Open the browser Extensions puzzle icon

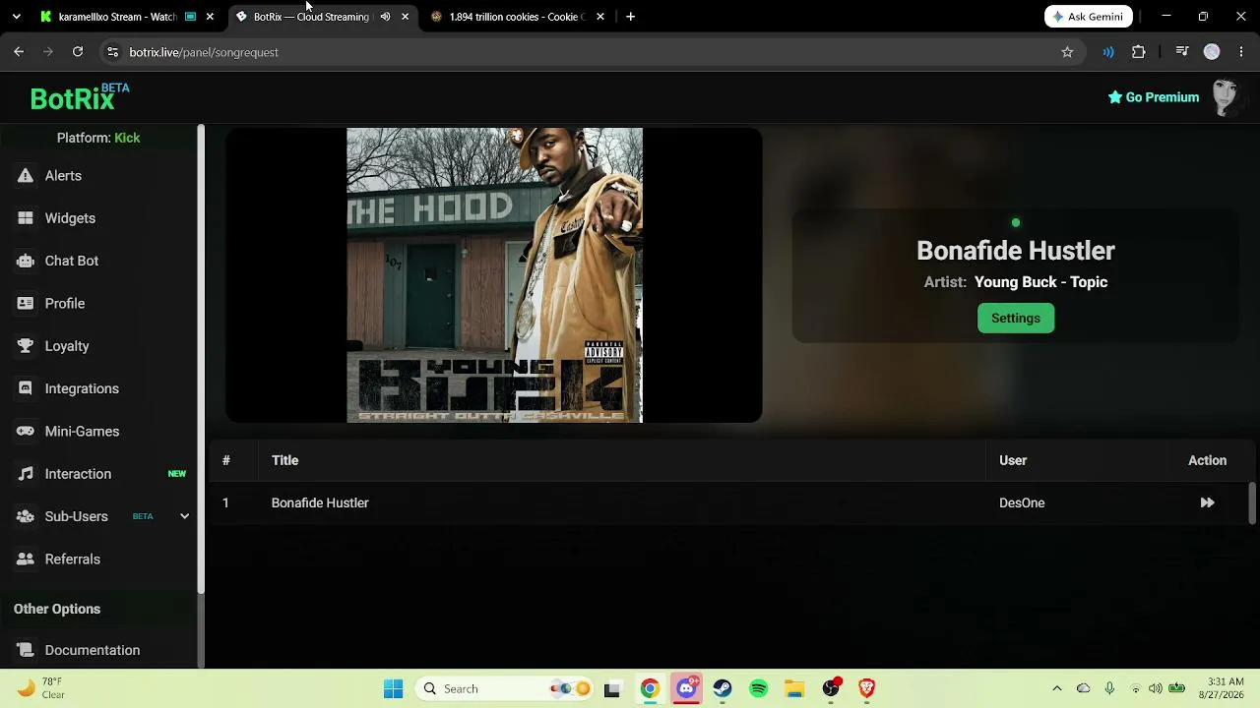(1139, 52)
